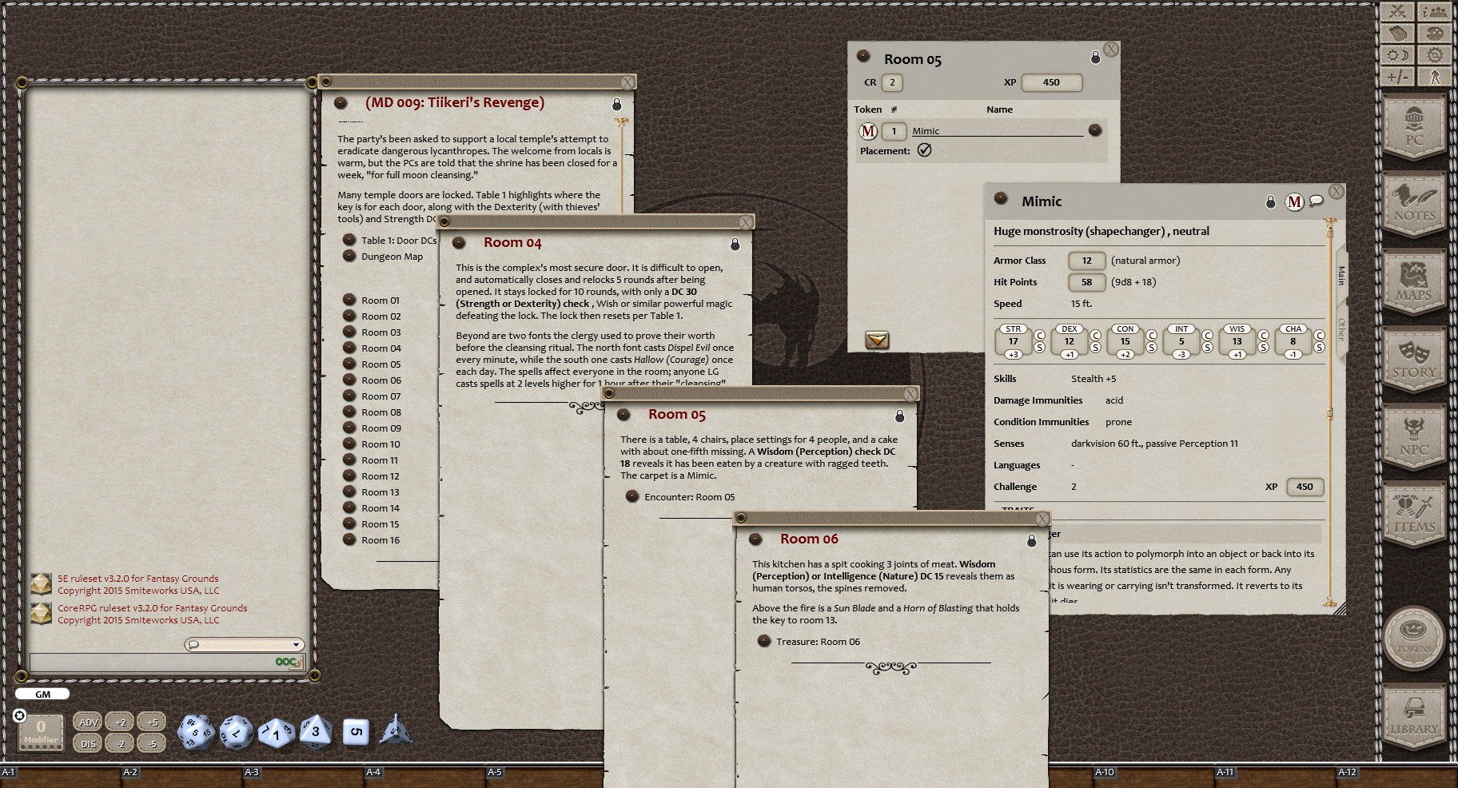Viewport: 1458px width, 788px height.
Task: Enable the Placement checkbox in Room 05 encounter
Action: coord(926,150)
